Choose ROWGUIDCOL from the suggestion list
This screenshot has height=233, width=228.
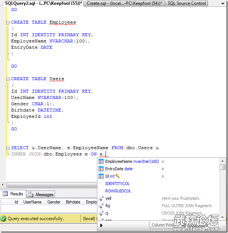tap(118, 191)
